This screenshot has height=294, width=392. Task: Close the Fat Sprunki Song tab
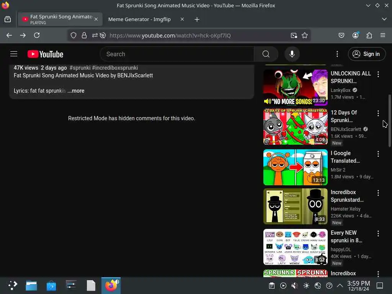click(x=96, y=19)
